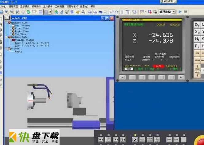This screenshot has width=204, height=145.
Task: Open the 机床操作 menu
Action: coord(36,6)
